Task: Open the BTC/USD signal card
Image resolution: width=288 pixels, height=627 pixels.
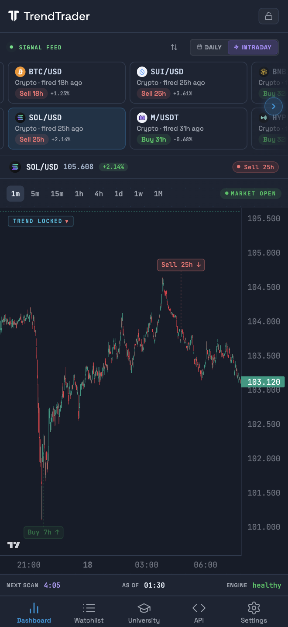Action: pyautogui.click(x=67, y=83)
